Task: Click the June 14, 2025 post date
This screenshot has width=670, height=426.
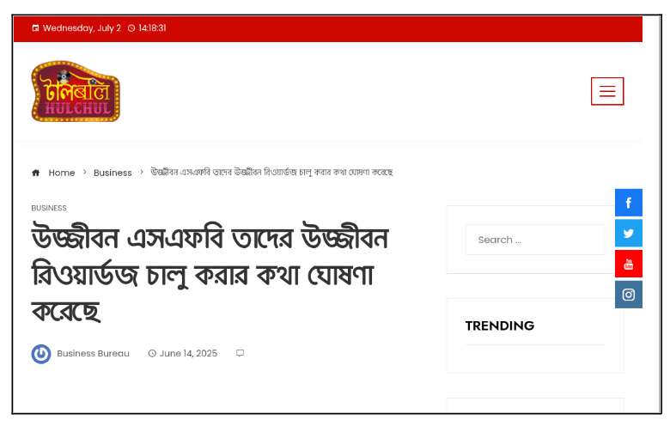Action: point(188,353)
